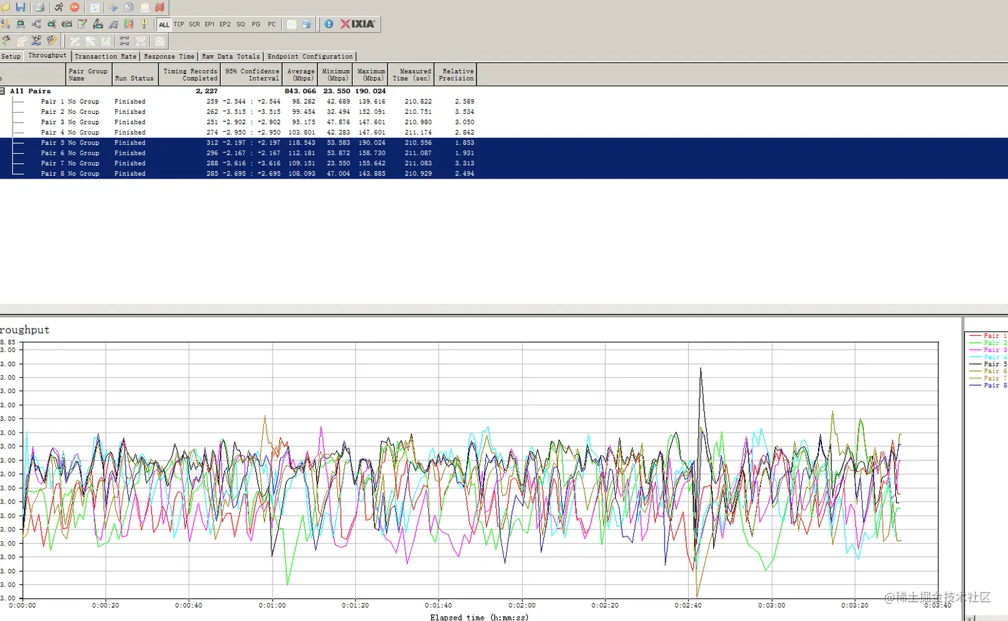Viewport: 1008px width, 621px height.
Task: Open a saved test file
Action: pyautogui.click(x=5, y=7)
